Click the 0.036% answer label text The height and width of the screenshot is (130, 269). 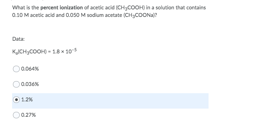coord(30,84)
